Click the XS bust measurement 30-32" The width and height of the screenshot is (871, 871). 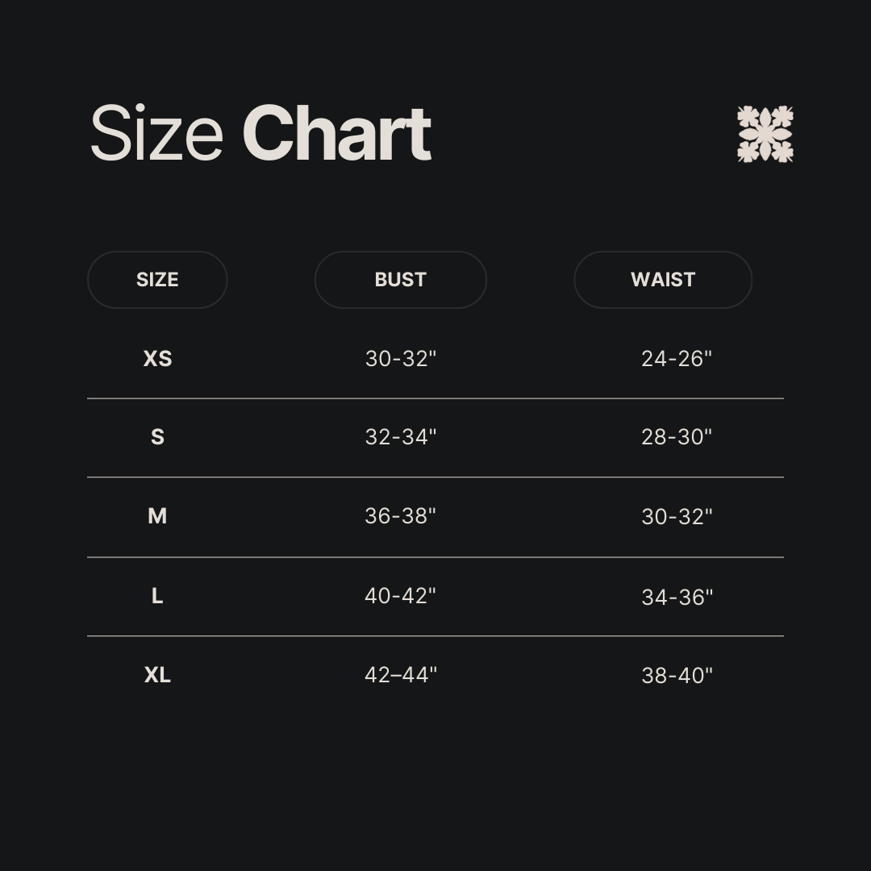(400, 359)
